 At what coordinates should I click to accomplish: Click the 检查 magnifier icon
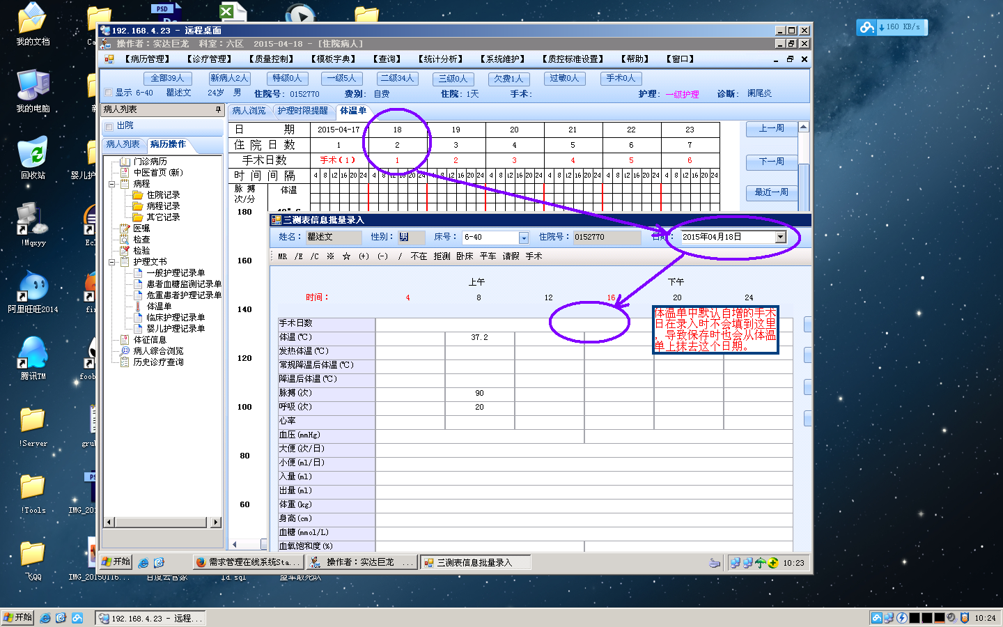[x=125, y=240]
